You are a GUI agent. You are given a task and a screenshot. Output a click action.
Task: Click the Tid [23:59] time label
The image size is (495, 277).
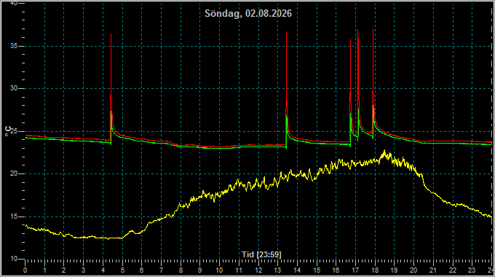(x=261, y=254)
